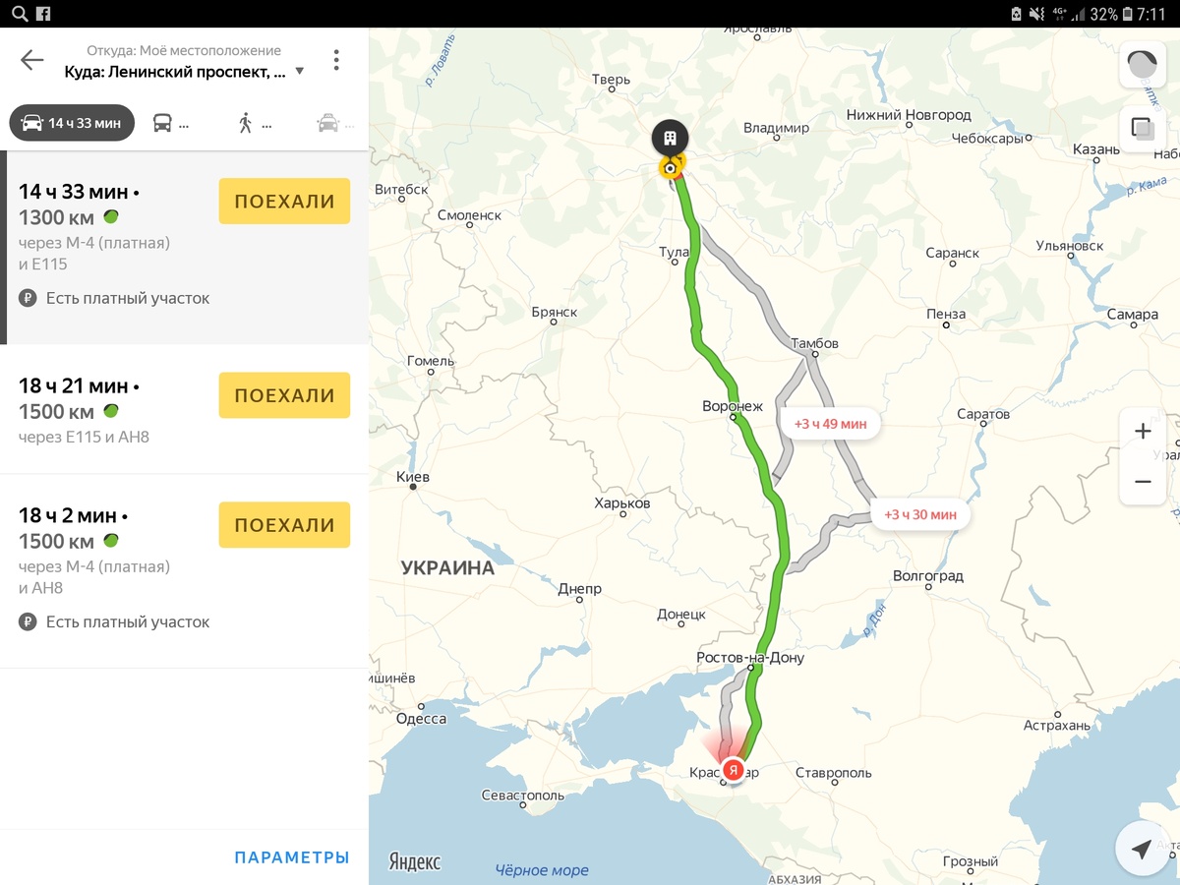Zoom in with the plus button
Screen dimensions: 1180x885
click(1143, 432)
